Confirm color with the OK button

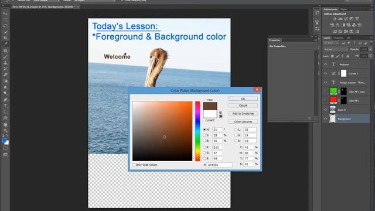243,99
